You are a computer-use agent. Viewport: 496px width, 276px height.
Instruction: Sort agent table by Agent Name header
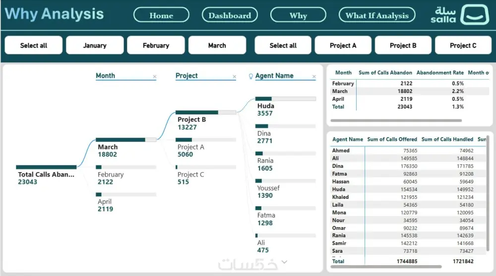(x=348, y=139)
